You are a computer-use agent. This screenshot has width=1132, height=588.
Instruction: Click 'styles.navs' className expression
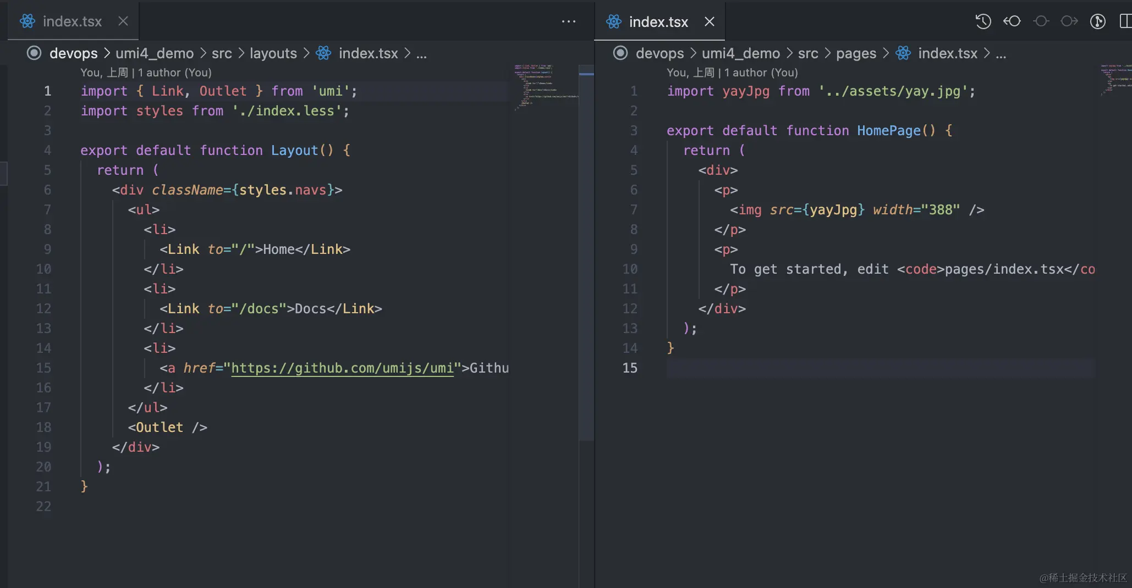[283, 190]
